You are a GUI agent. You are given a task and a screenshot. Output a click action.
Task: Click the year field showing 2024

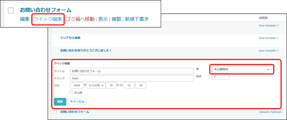pos(77,85)
